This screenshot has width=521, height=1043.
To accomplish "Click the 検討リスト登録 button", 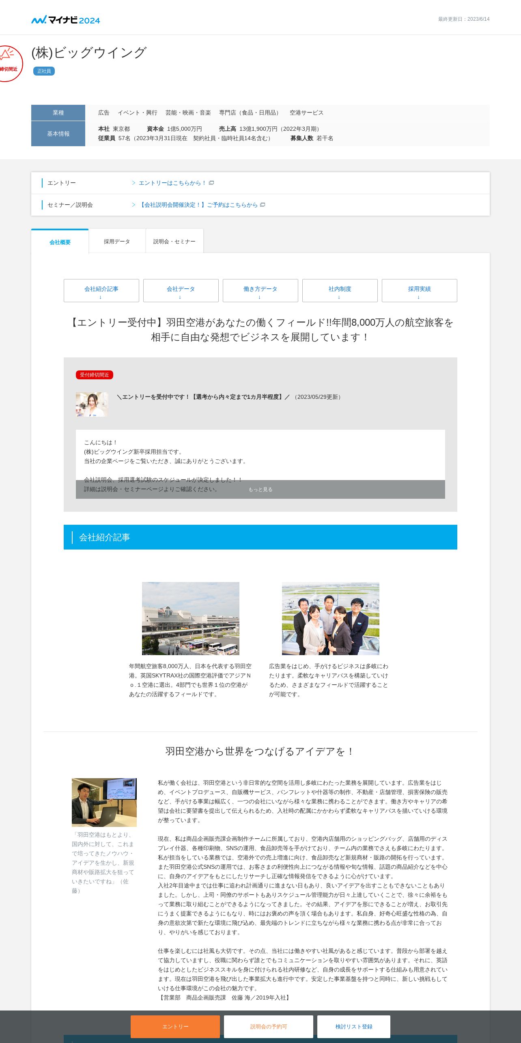I will coord(354,1027).
